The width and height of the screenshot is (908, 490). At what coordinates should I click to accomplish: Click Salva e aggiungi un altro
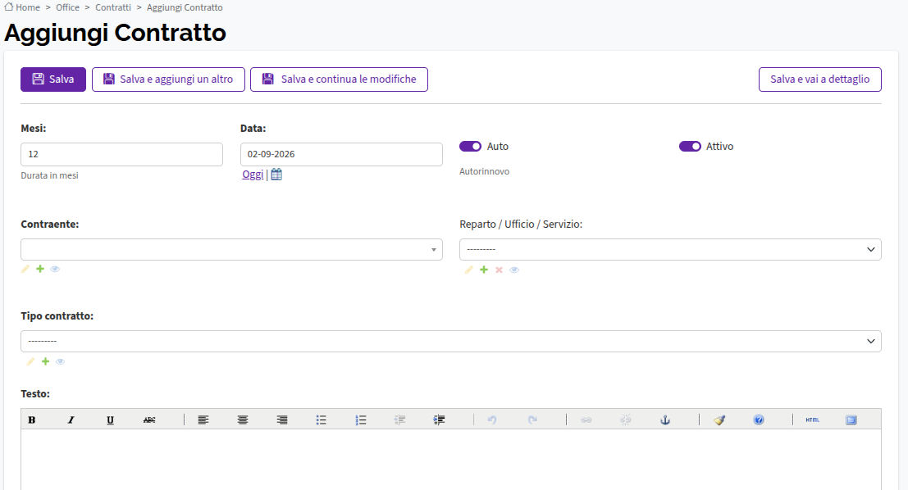click(168, 79)
